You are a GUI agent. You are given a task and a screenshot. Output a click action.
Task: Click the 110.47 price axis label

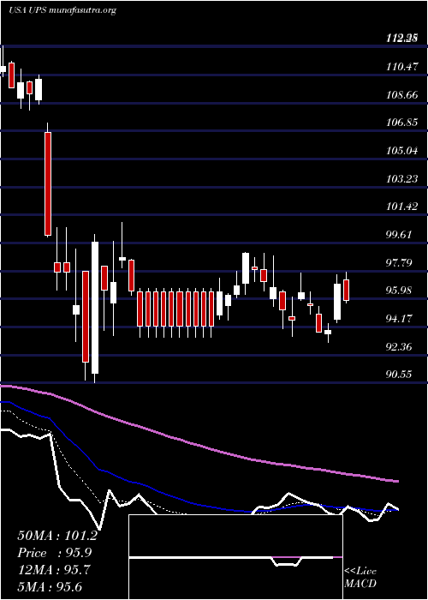(x=401, y=67)
